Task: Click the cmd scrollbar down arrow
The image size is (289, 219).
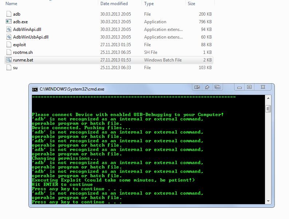Action: (268, 201)
